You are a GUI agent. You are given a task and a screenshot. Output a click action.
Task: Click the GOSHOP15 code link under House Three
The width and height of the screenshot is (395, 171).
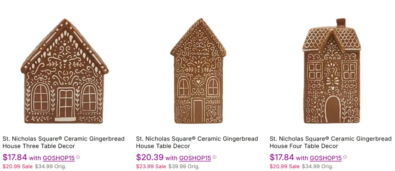(59, 158)
